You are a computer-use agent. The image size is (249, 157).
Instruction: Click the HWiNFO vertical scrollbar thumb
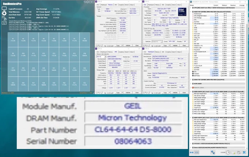tap(247, 78)
